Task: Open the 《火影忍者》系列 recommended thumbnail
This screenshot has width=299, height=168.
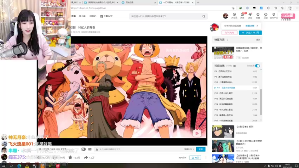Action: pos(223,131)
